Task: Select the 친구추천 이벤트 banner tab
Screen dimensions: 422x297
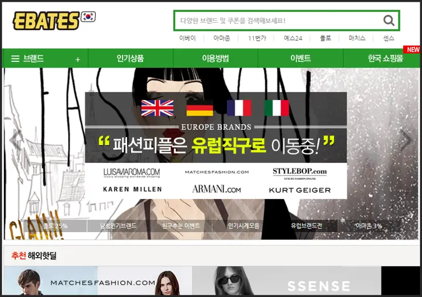Action: (x=181, y=226)
